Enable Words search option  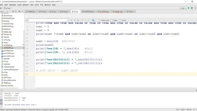coord(120,20)
